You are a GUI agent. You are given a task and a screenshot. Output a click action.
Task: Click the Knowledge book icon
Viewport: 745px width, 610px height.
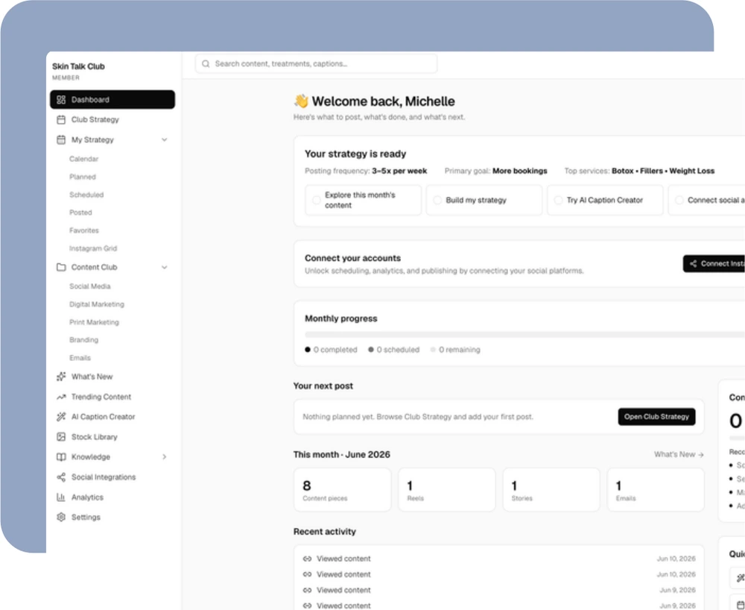61,457
